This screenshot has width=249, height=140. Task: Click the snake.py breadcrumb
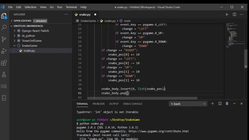[110, 21]
